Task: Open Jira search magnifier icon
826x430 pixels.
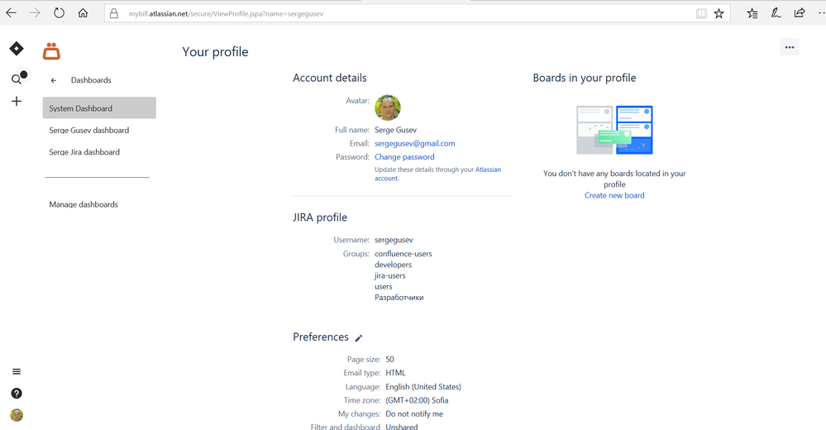Action: coord(17,79)
